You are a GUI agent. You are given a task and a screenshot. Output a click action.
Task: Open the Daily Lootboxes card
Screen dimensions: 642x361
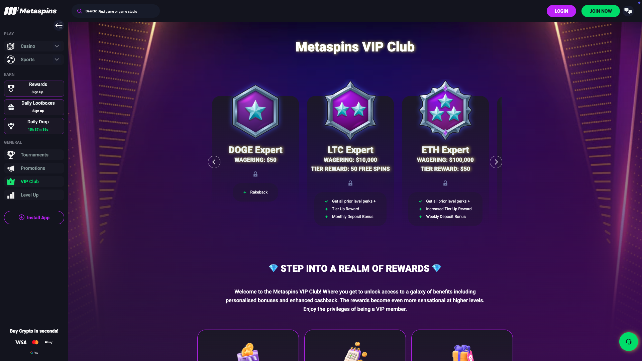tap(34, 107)
